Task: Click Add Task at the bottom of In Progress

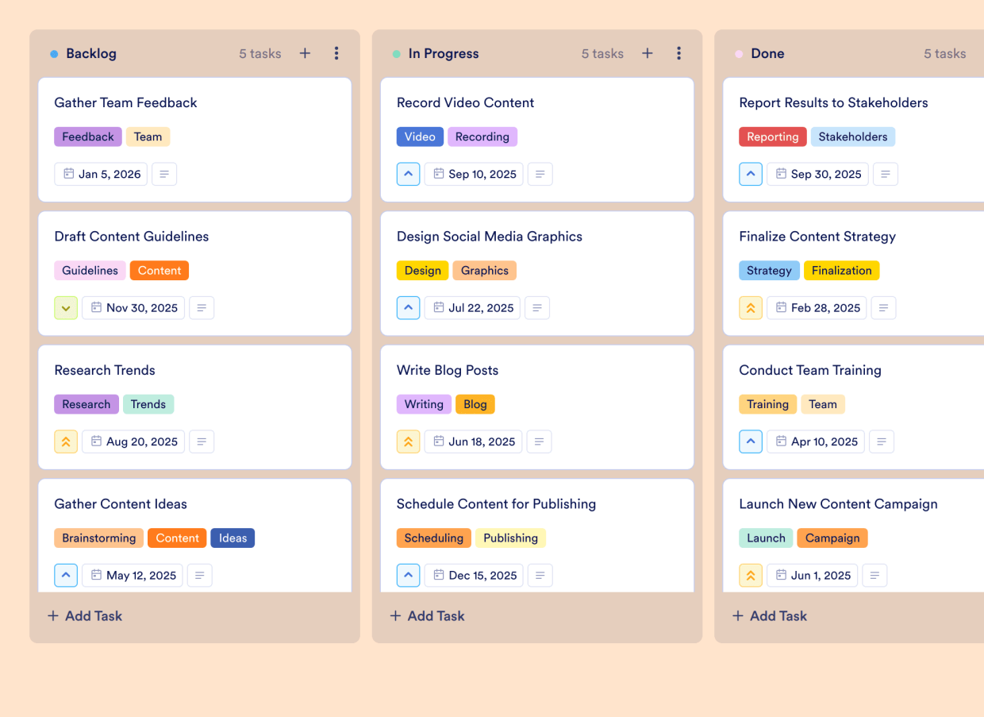Action: [x=427, y=615]
